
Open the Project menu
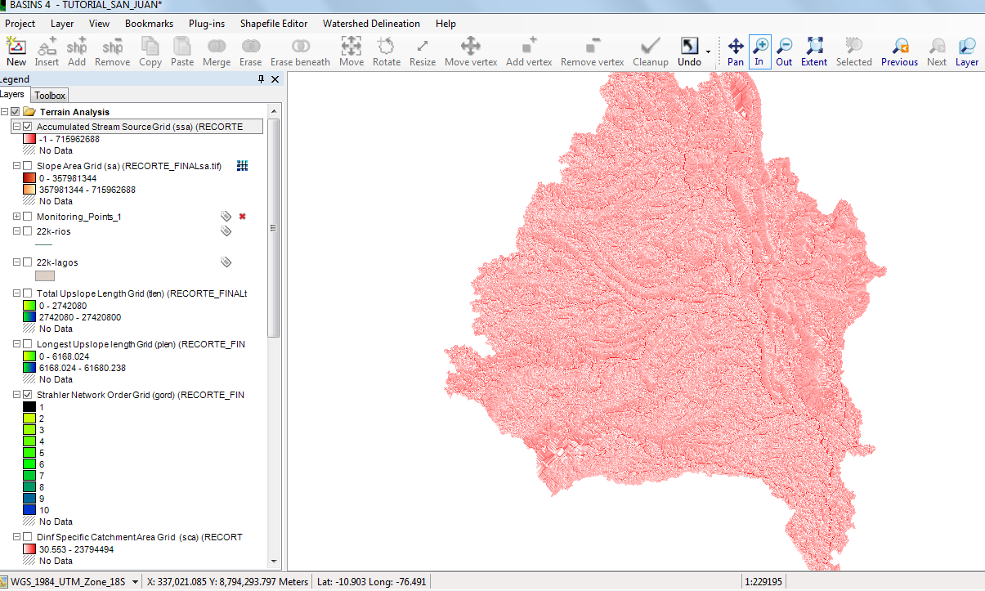click(x=20, y=24)
